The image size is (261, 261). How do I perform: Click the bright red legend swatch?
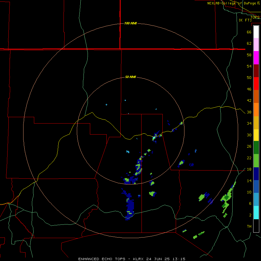pyautogui.click(x=256, y=84)
